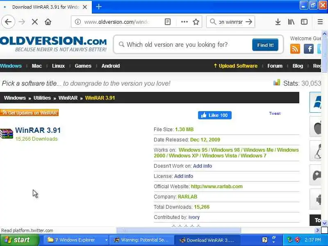328x246 pixels.
Task: Switch to Warning: Potential Se... taskbar window
Action: click(x=142, y=240)
